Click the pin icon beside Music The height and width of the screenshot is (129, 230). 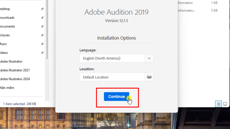(42, 44)
